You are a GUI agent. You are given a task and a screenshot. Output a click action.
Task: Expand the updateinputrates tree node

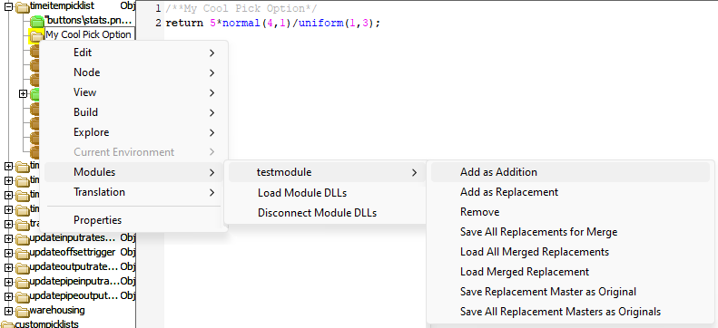(x=8, y=238)
